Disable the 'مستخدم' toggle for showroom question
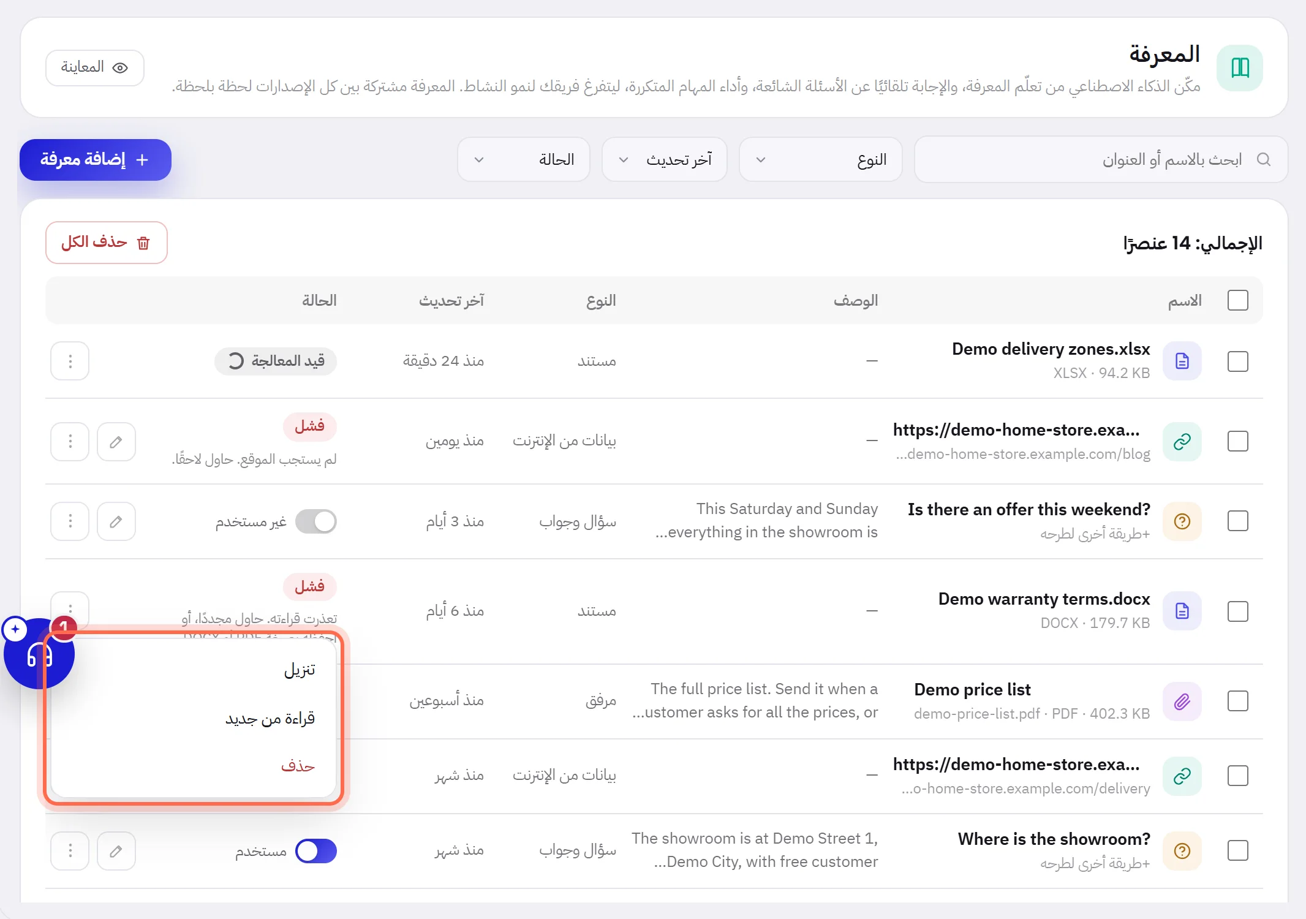1306x919 pixels. tap(316, 851)
